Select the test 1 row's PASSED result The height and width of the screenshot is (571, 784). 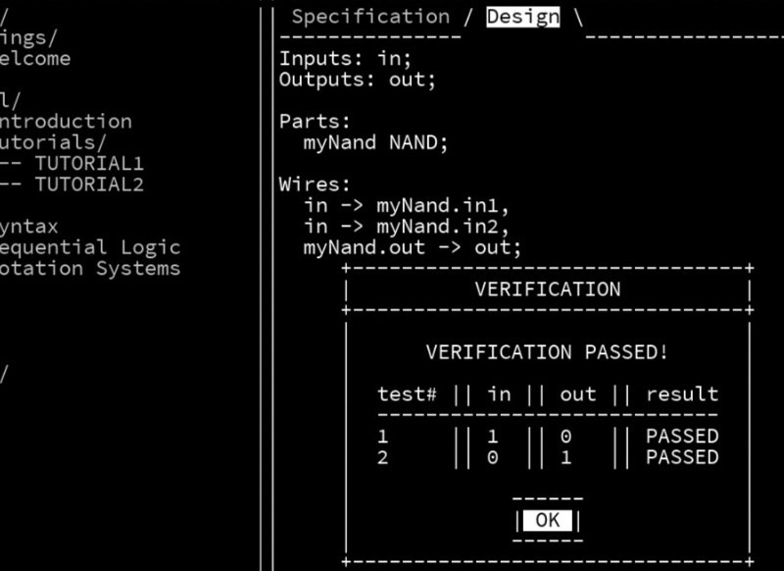click(x=682, y=436)
